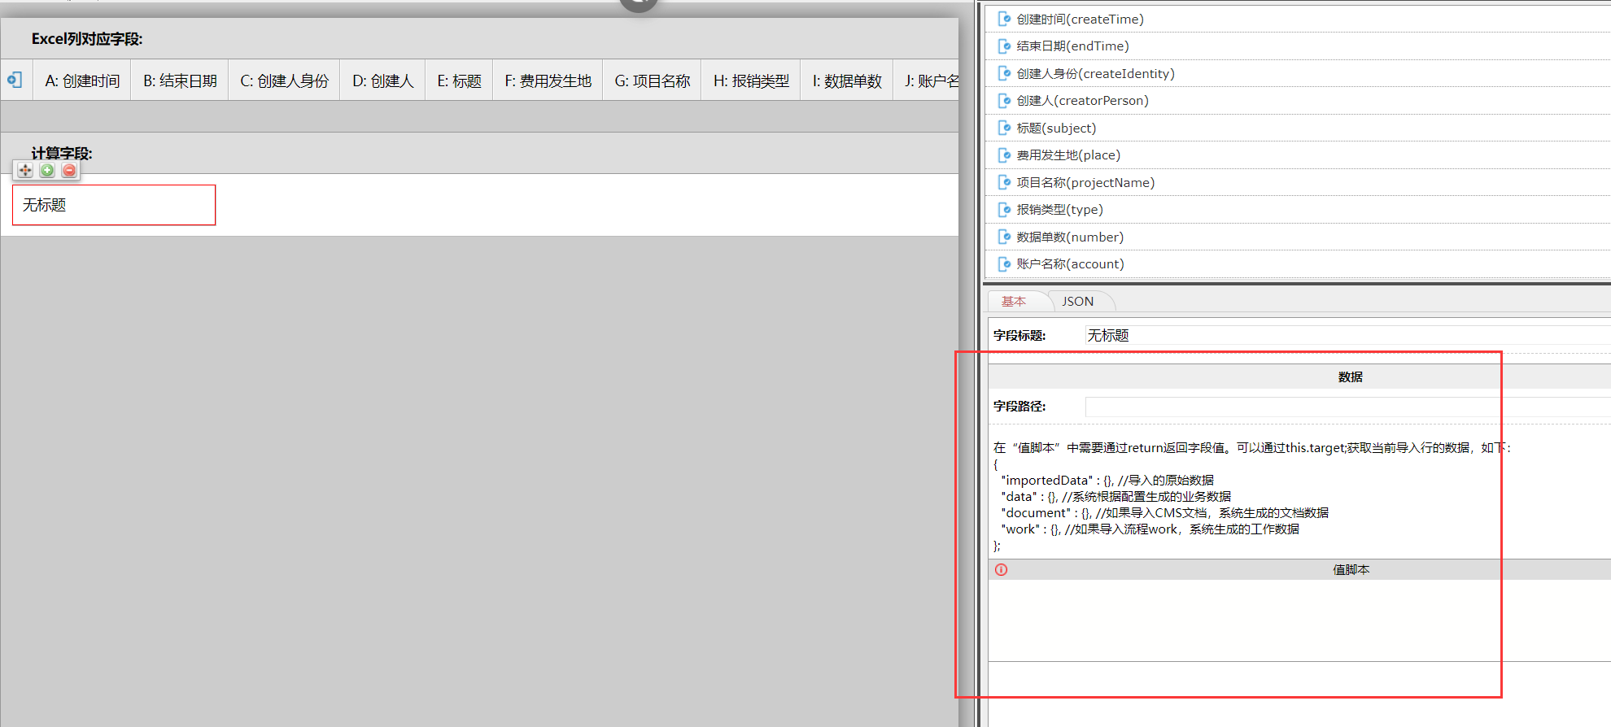Click the icon beside 数据单数(number)
The height and width of the screenshot is (727, 1611).
[x=1004, y=237]
